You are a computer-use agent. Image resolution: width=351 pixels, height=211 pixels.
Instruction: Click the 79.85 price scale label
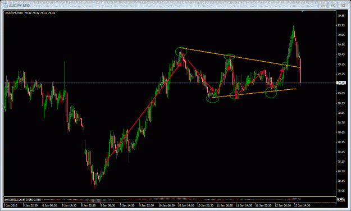341,16
